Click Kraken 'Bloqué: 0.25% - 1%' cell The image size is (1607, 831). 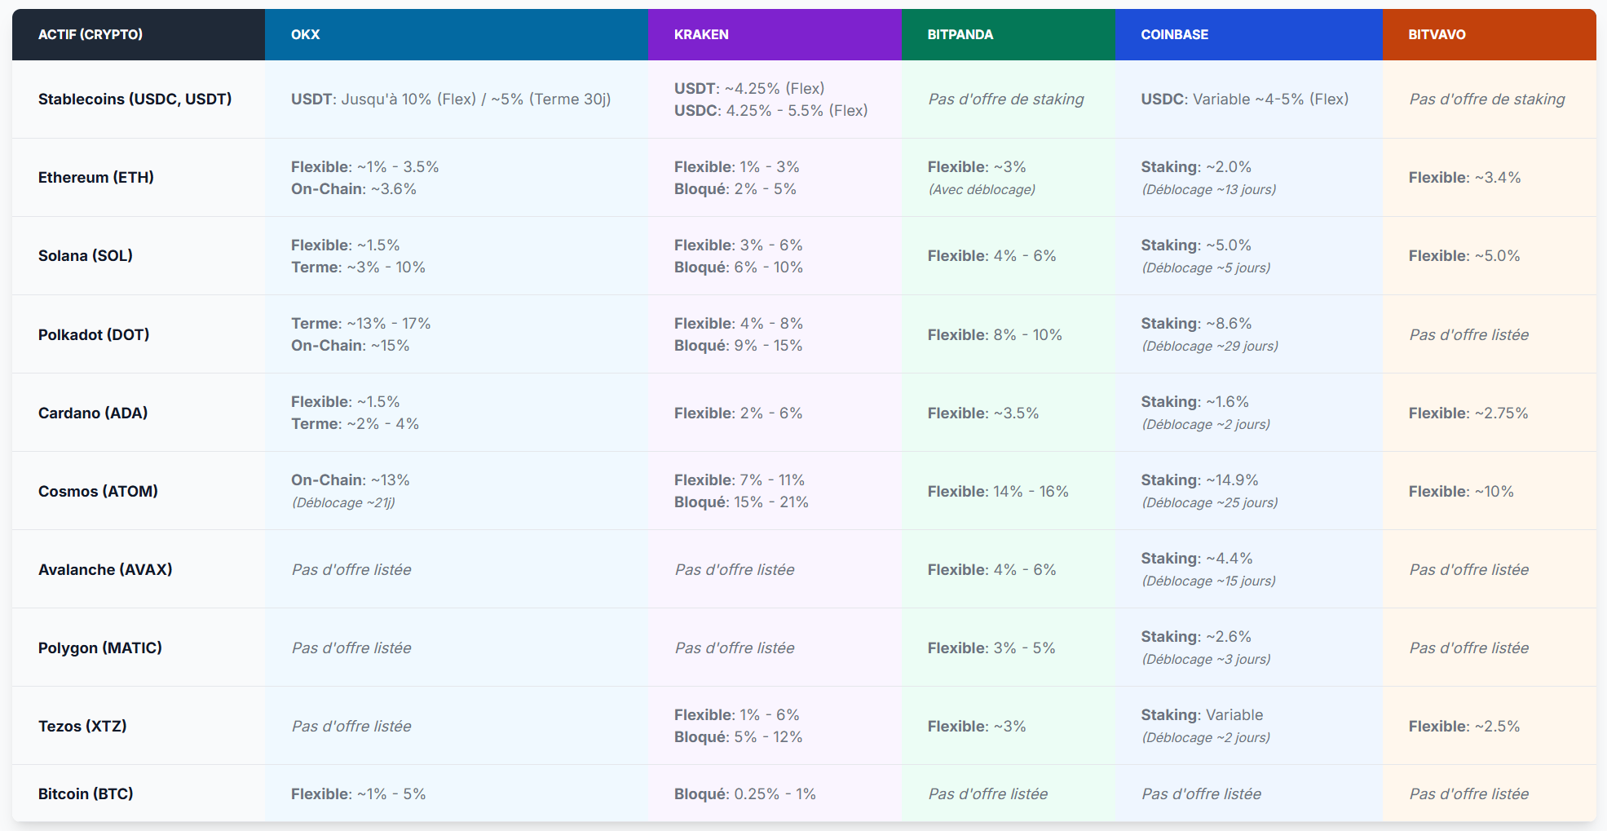coord(745,794)
